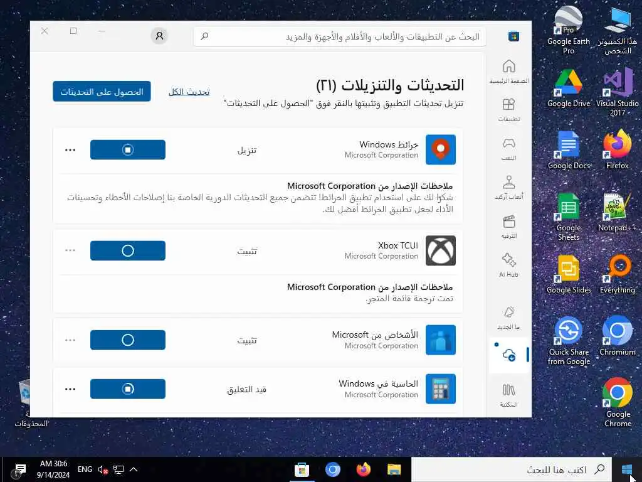The height and width of the screenshot is (482, 642).
Task: Select the Firefox desktop shortcut
Action: coord(617,149)
